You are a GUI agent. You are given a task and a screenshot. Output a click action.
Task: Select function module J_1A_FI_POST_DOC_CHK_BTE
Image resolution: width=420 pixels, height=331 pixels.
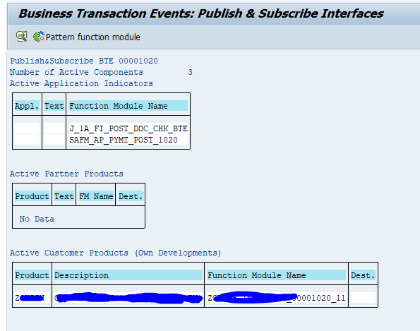point(128,128)
